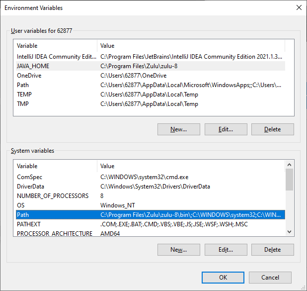Click the Value header in User variables
Viewport: 307px width, 291px height.
click(191, 46)
